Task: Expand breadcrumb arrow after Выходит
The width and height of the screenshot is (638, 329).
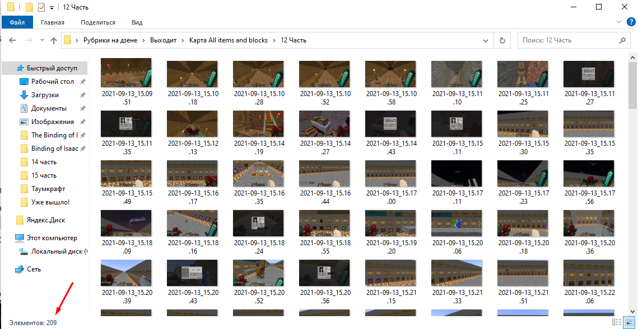Action: pyautogui.click(x=183, y=40)
